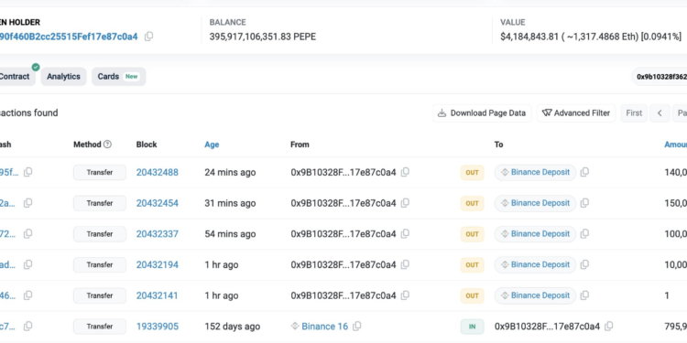Click the IN badge in the 152 days ago row
This screenshot has width=687, height=343.
pyautogui.click(x=472, y=327)
